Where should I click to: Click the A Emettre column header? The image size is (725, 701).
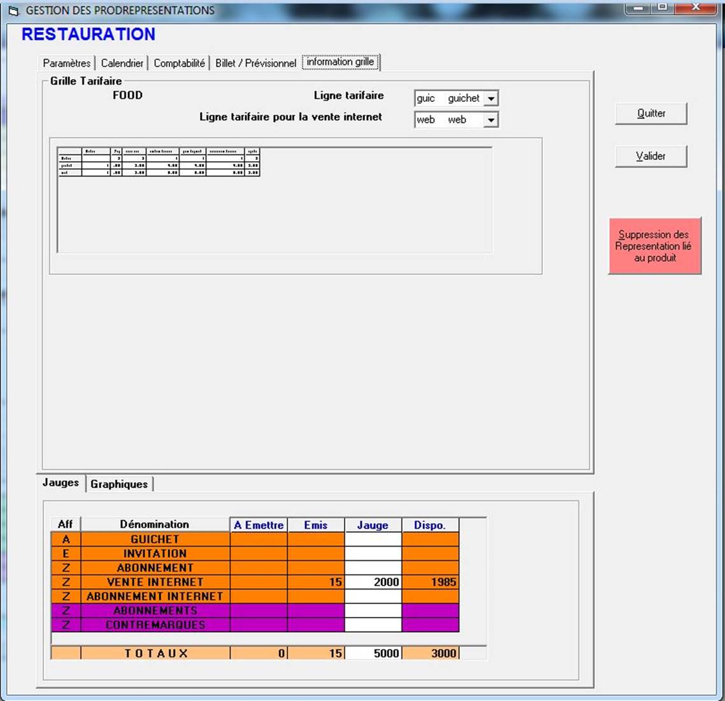[259, 525]
